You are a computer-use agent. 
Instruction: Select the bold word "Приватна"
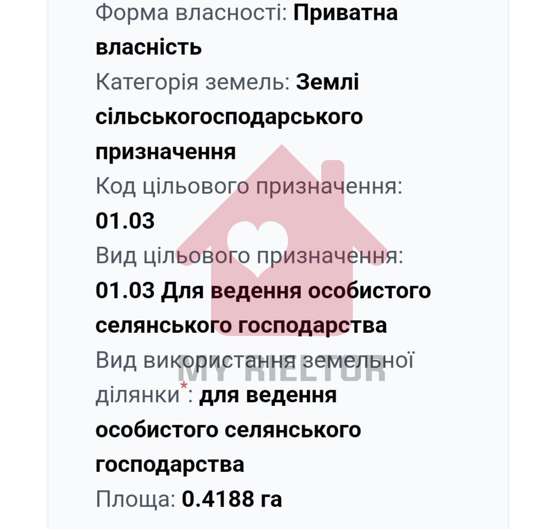click(x=345, y=13)
